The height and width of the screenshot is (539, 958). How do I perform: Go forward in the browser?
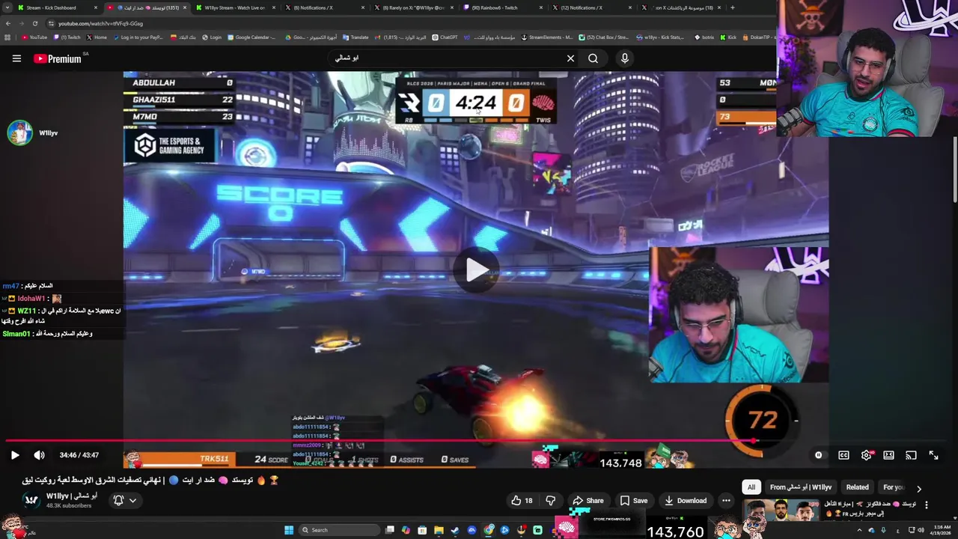(x=21, y=23)
